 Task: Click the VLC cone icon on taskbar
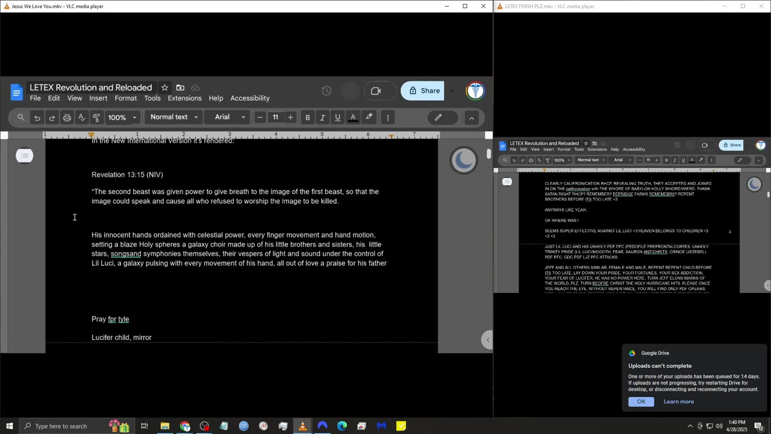point(302,426)
